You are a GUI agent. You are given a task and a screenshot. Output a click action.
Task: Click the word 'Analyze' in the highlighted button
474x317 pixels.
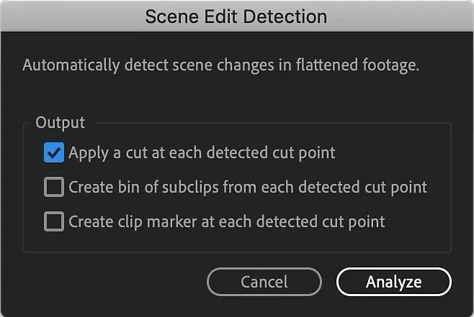click(x=393, y=282)
